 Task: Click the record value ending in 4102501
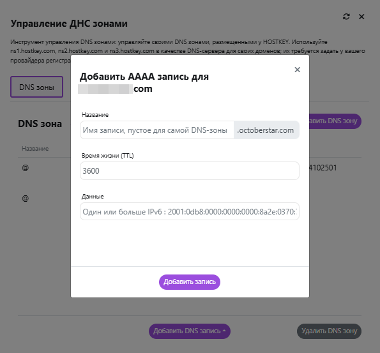pos(323,168)
